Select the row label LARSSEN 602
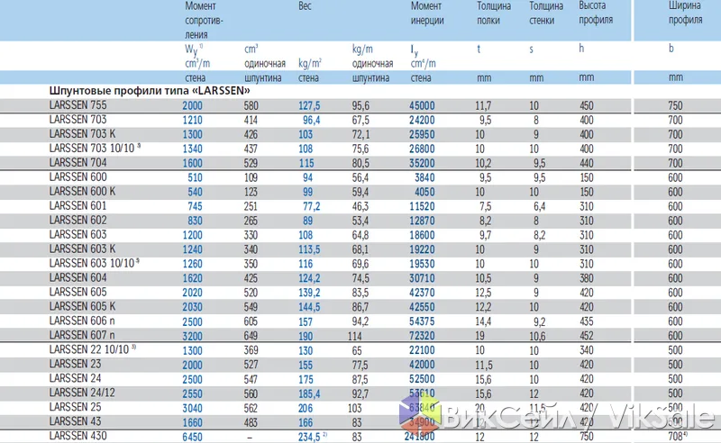The height and width of the screenshot is (443, 721). pyautogui.click(x=78, y=220)
